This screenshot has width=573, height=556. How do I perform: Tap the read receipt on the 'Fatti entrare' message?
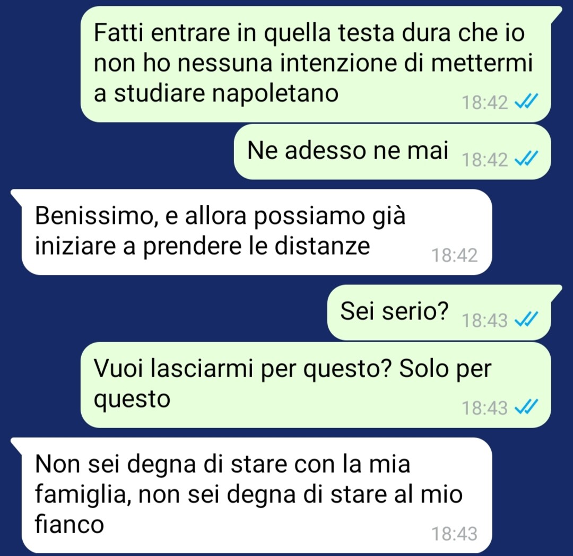526,102
